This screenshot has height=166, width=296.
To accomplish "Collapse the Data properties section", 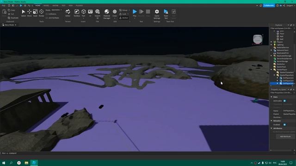I will coord(271,97).
